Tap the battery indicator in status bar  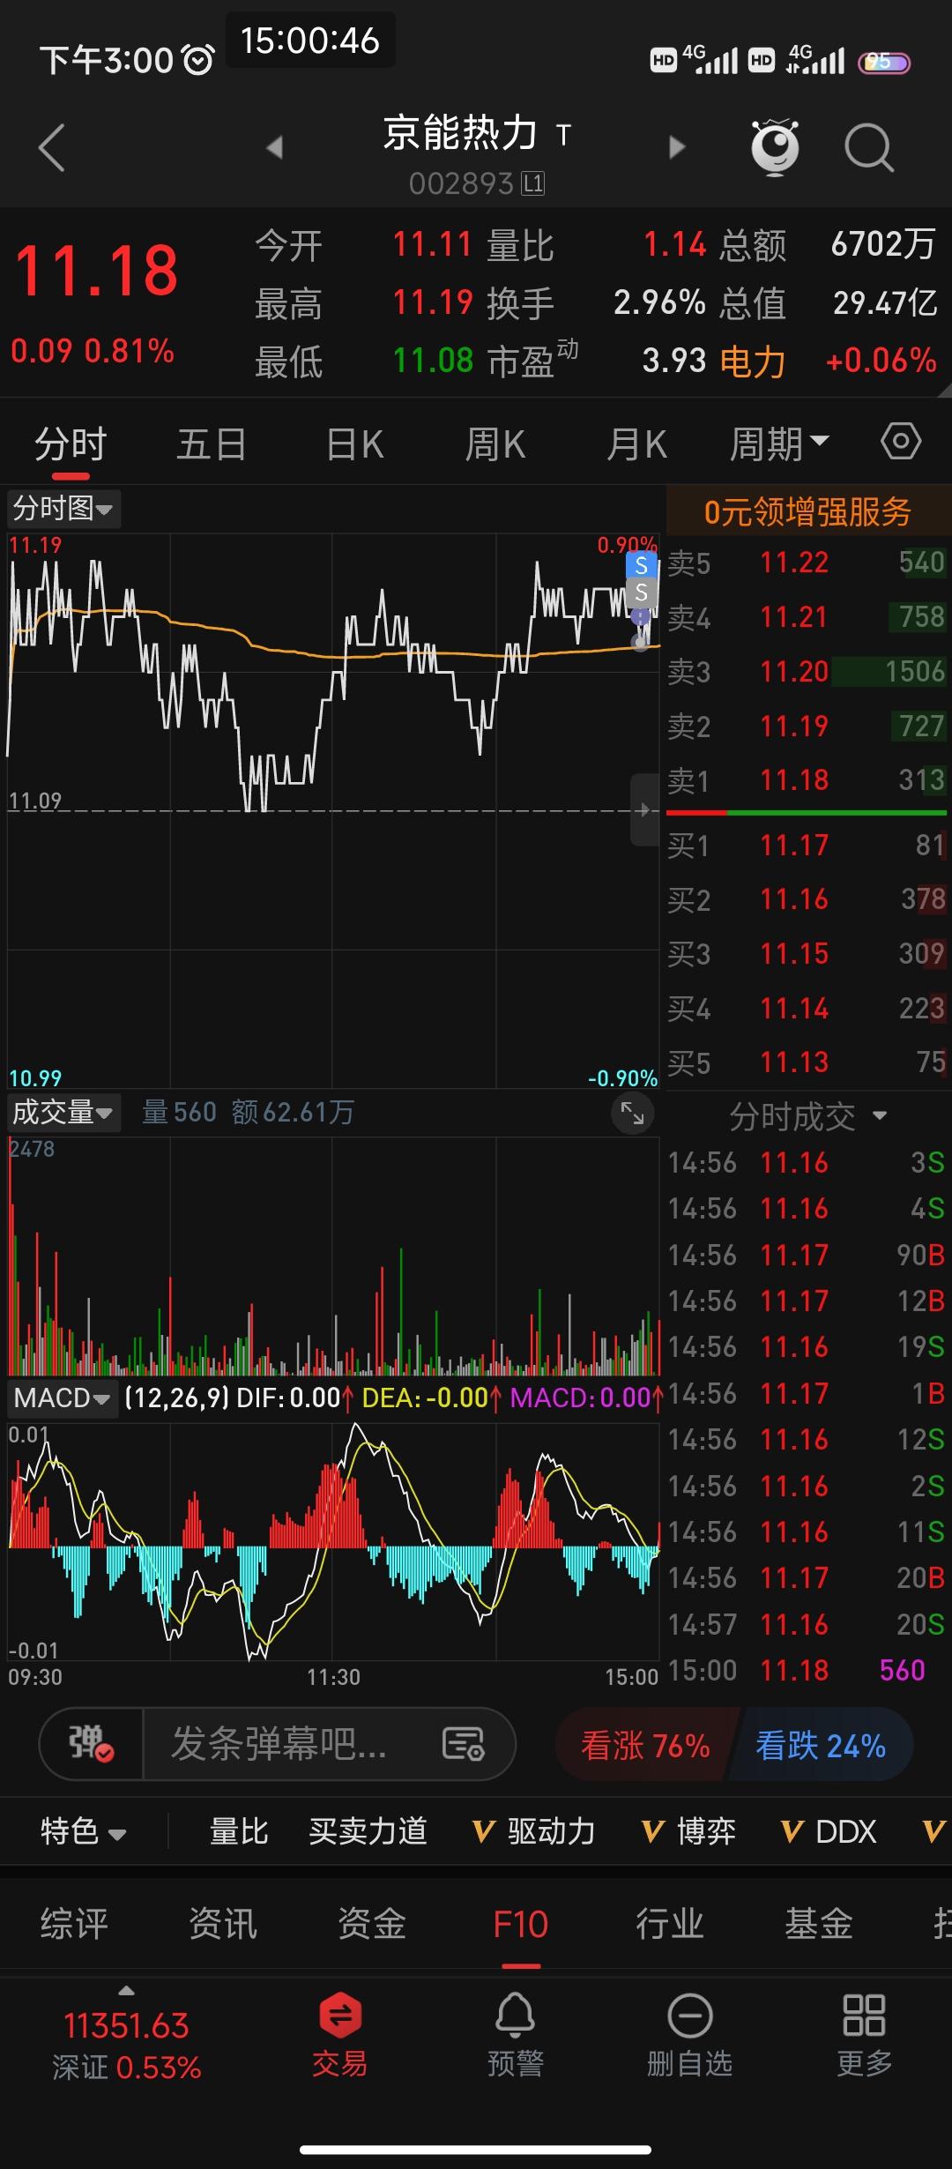point(884,62)
